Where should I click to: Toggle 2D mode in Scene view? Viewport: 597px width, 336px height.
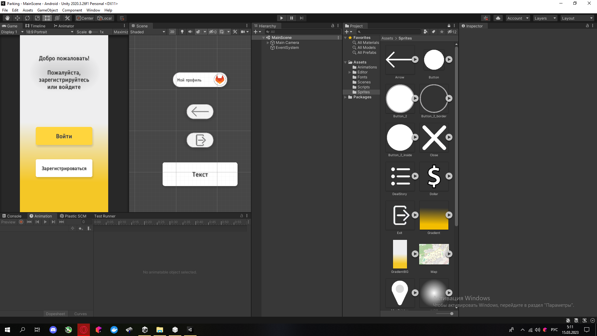pyautogui.click(x=172, y=32)
